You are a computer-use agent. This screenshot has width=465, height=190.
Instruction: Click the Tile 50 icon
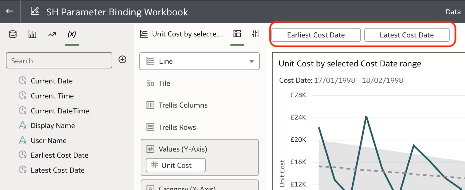[150, 83]
